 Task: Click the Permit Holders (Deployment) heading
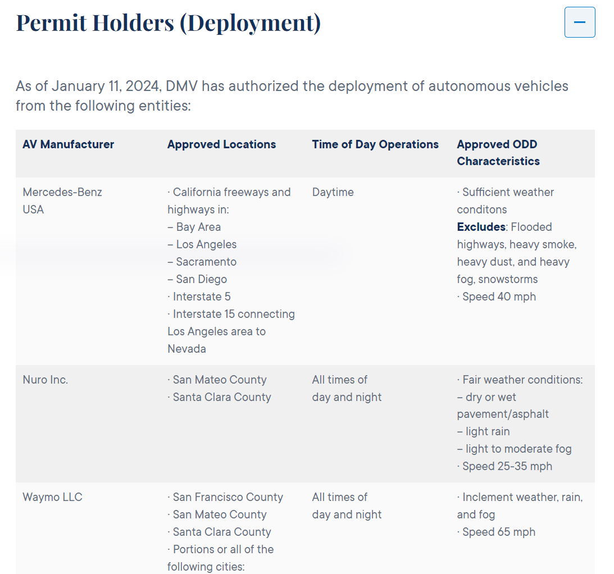point(168,23)
